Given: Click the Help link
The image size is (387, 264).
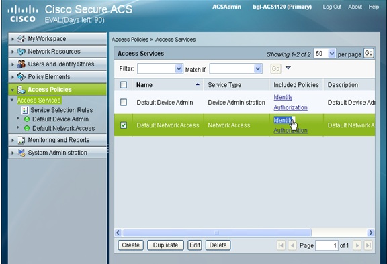Looking at the screenshot, I should pos(374,7).
